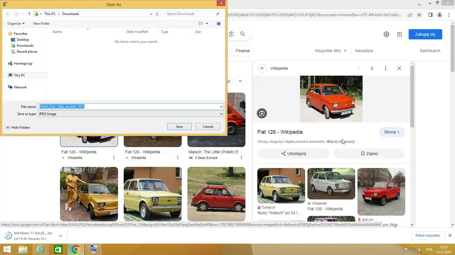This screenshot has height=255, width=455.
Task: Click the Search Downloads box
Action: click(x=193, y=14)
